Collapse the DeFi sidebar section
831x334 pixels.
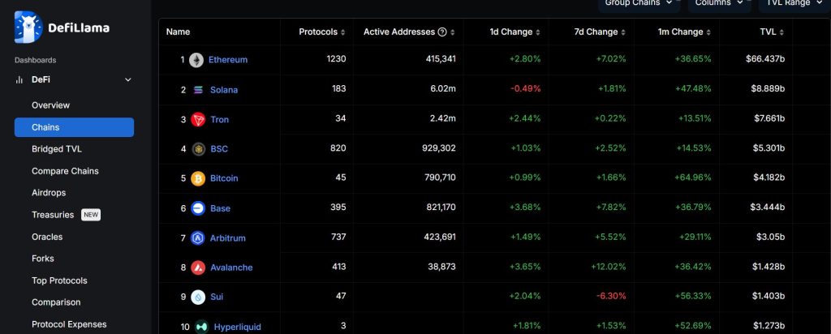click(x=127, y=80)
